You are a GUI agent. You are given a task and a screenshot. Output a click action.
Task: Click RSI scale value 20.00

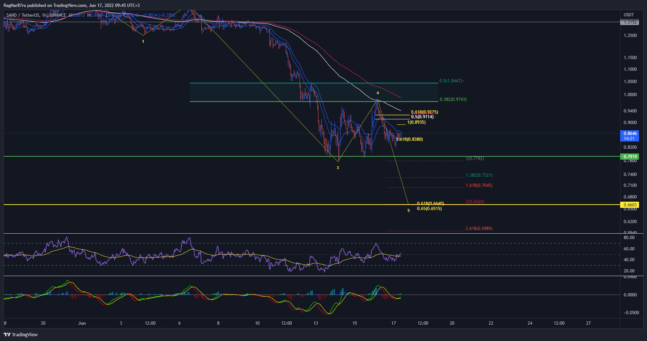click(629, 271)
